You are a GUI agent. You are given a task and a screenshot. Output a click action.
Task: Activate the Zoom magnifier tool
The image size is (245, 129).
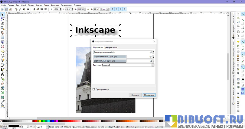pyautogui.click(x=2, y=28)
